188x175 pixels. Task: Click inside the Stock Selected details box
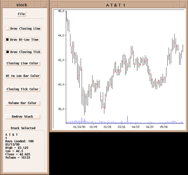24,151
